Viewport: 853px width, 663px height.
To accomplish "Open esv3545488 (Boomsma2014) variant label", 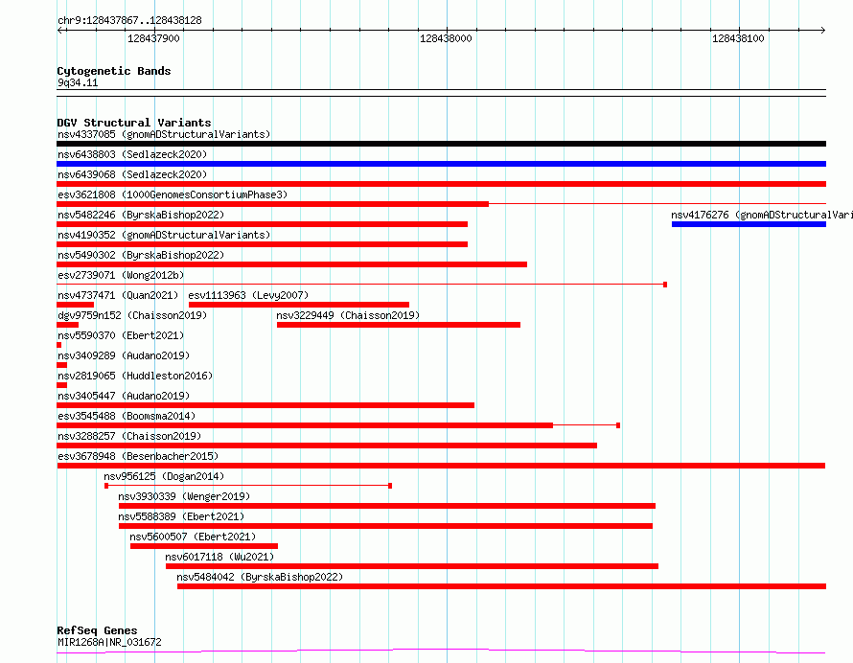I will tap(127, 416).
